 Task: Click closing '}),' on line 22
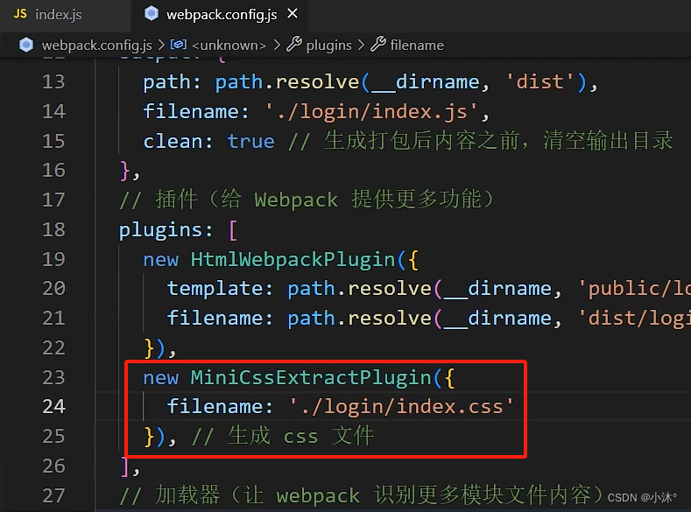[160, 348]
